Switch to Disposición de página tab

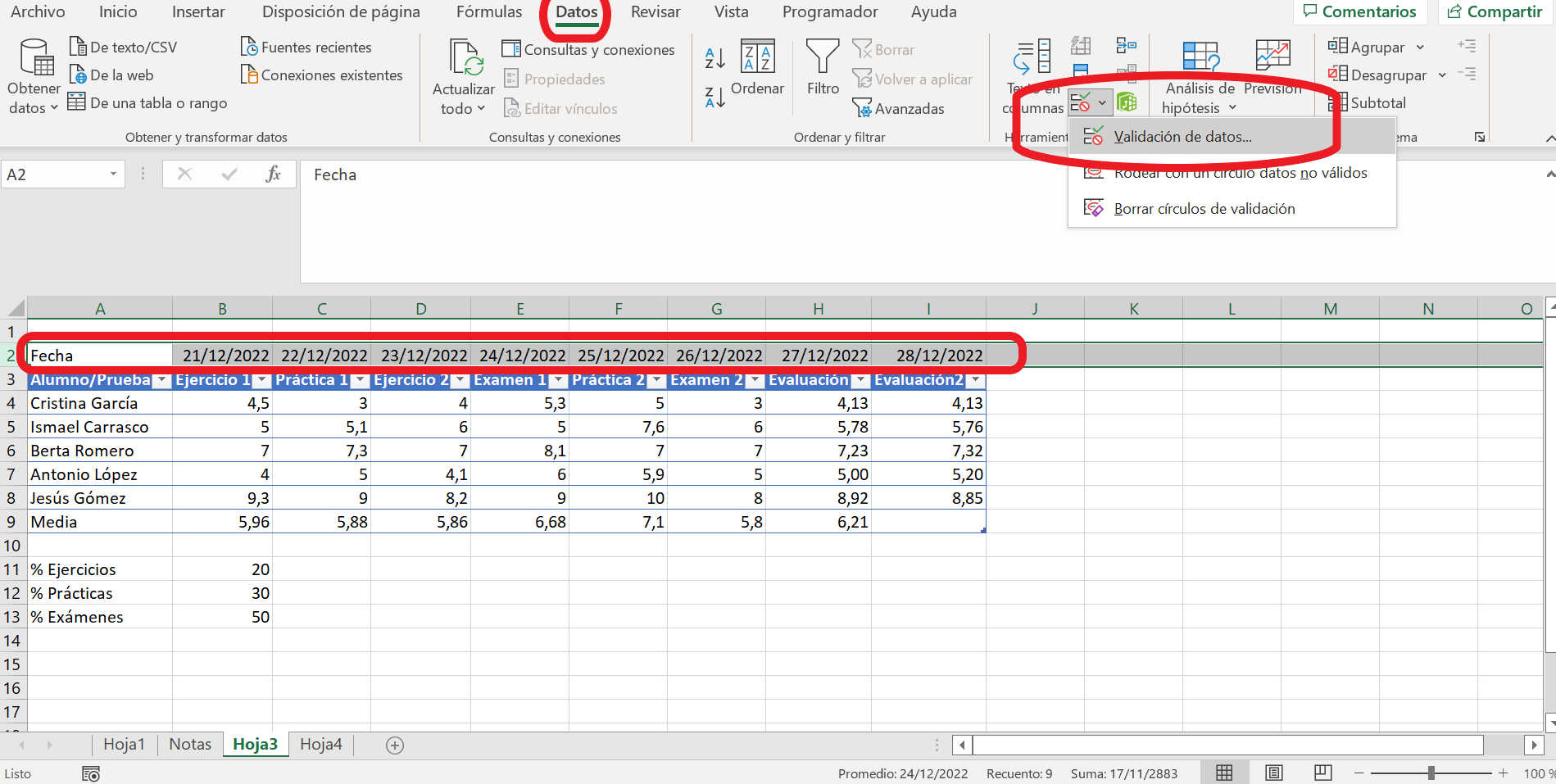pyautogui.click(x=341, y=12)
